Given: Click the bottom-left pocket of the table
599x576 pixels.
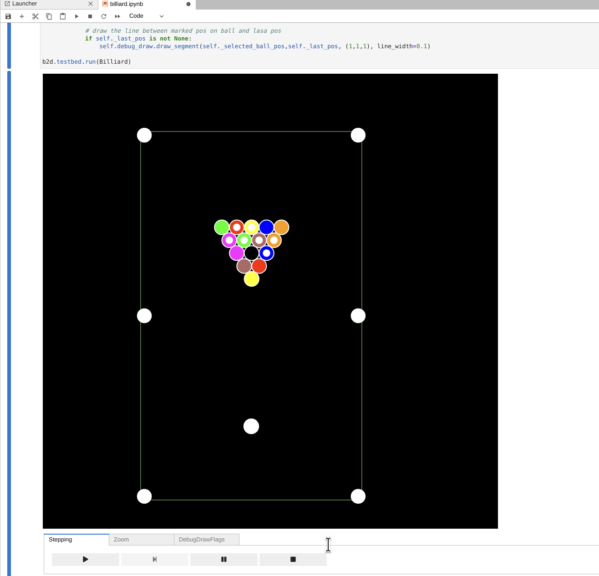Looking at the screenshot, I should tap(144, 496).
